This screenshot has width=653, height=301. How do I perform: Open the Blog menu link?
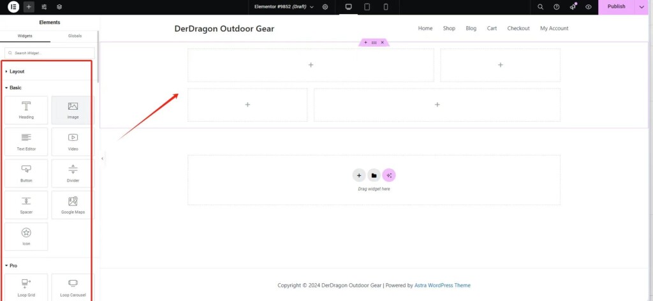(x=471, y=28)
